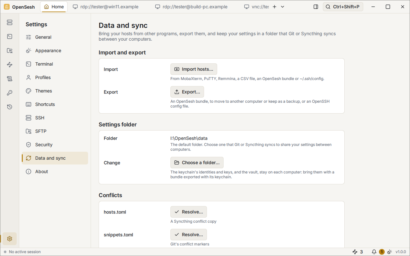Go to Appearance settings
410x256 pixels.
55,51
